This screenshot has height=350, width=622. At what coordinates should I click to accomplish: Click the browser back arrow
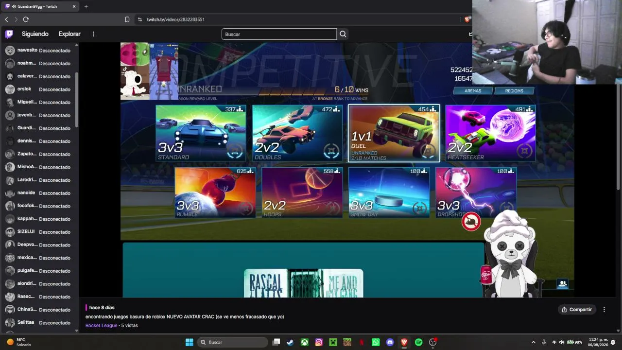tap(6, 19)
